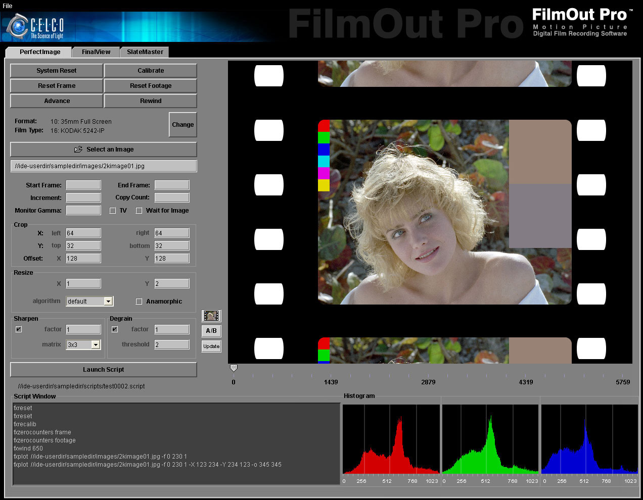The width and height of the screenshot is (643, 500).
Task: Click the A/B comparison button
Action: [x=211, y=331]
